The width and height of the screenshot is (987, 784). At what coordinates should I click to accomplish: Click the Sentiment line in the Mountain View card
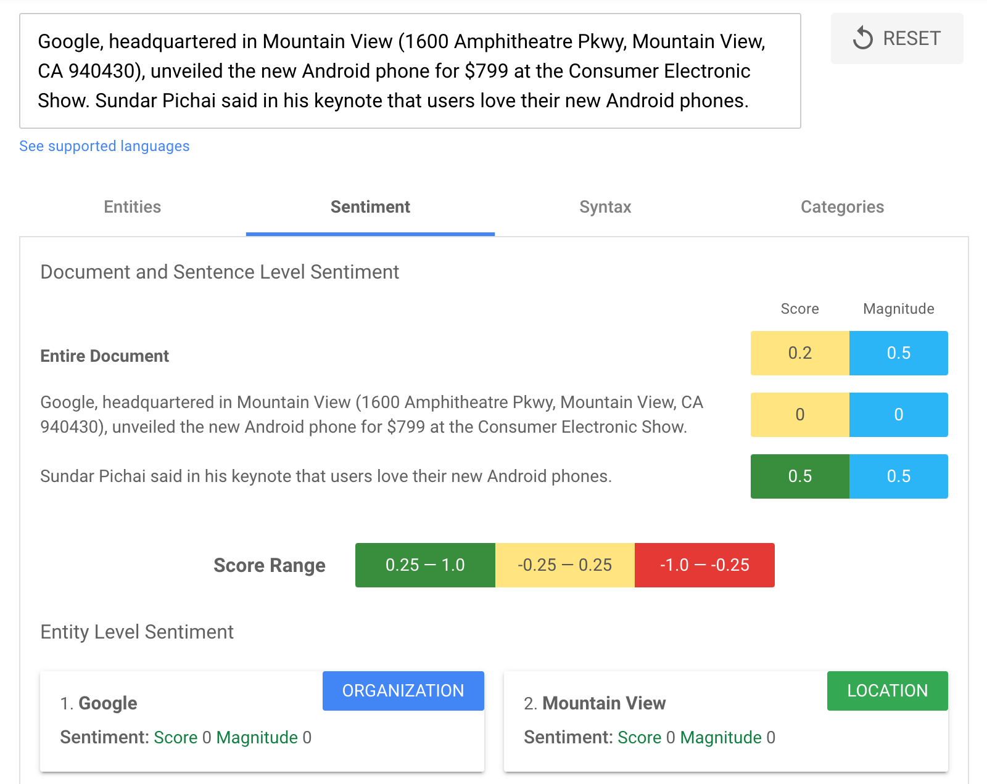pyautogui.click(x=650, y=738)
